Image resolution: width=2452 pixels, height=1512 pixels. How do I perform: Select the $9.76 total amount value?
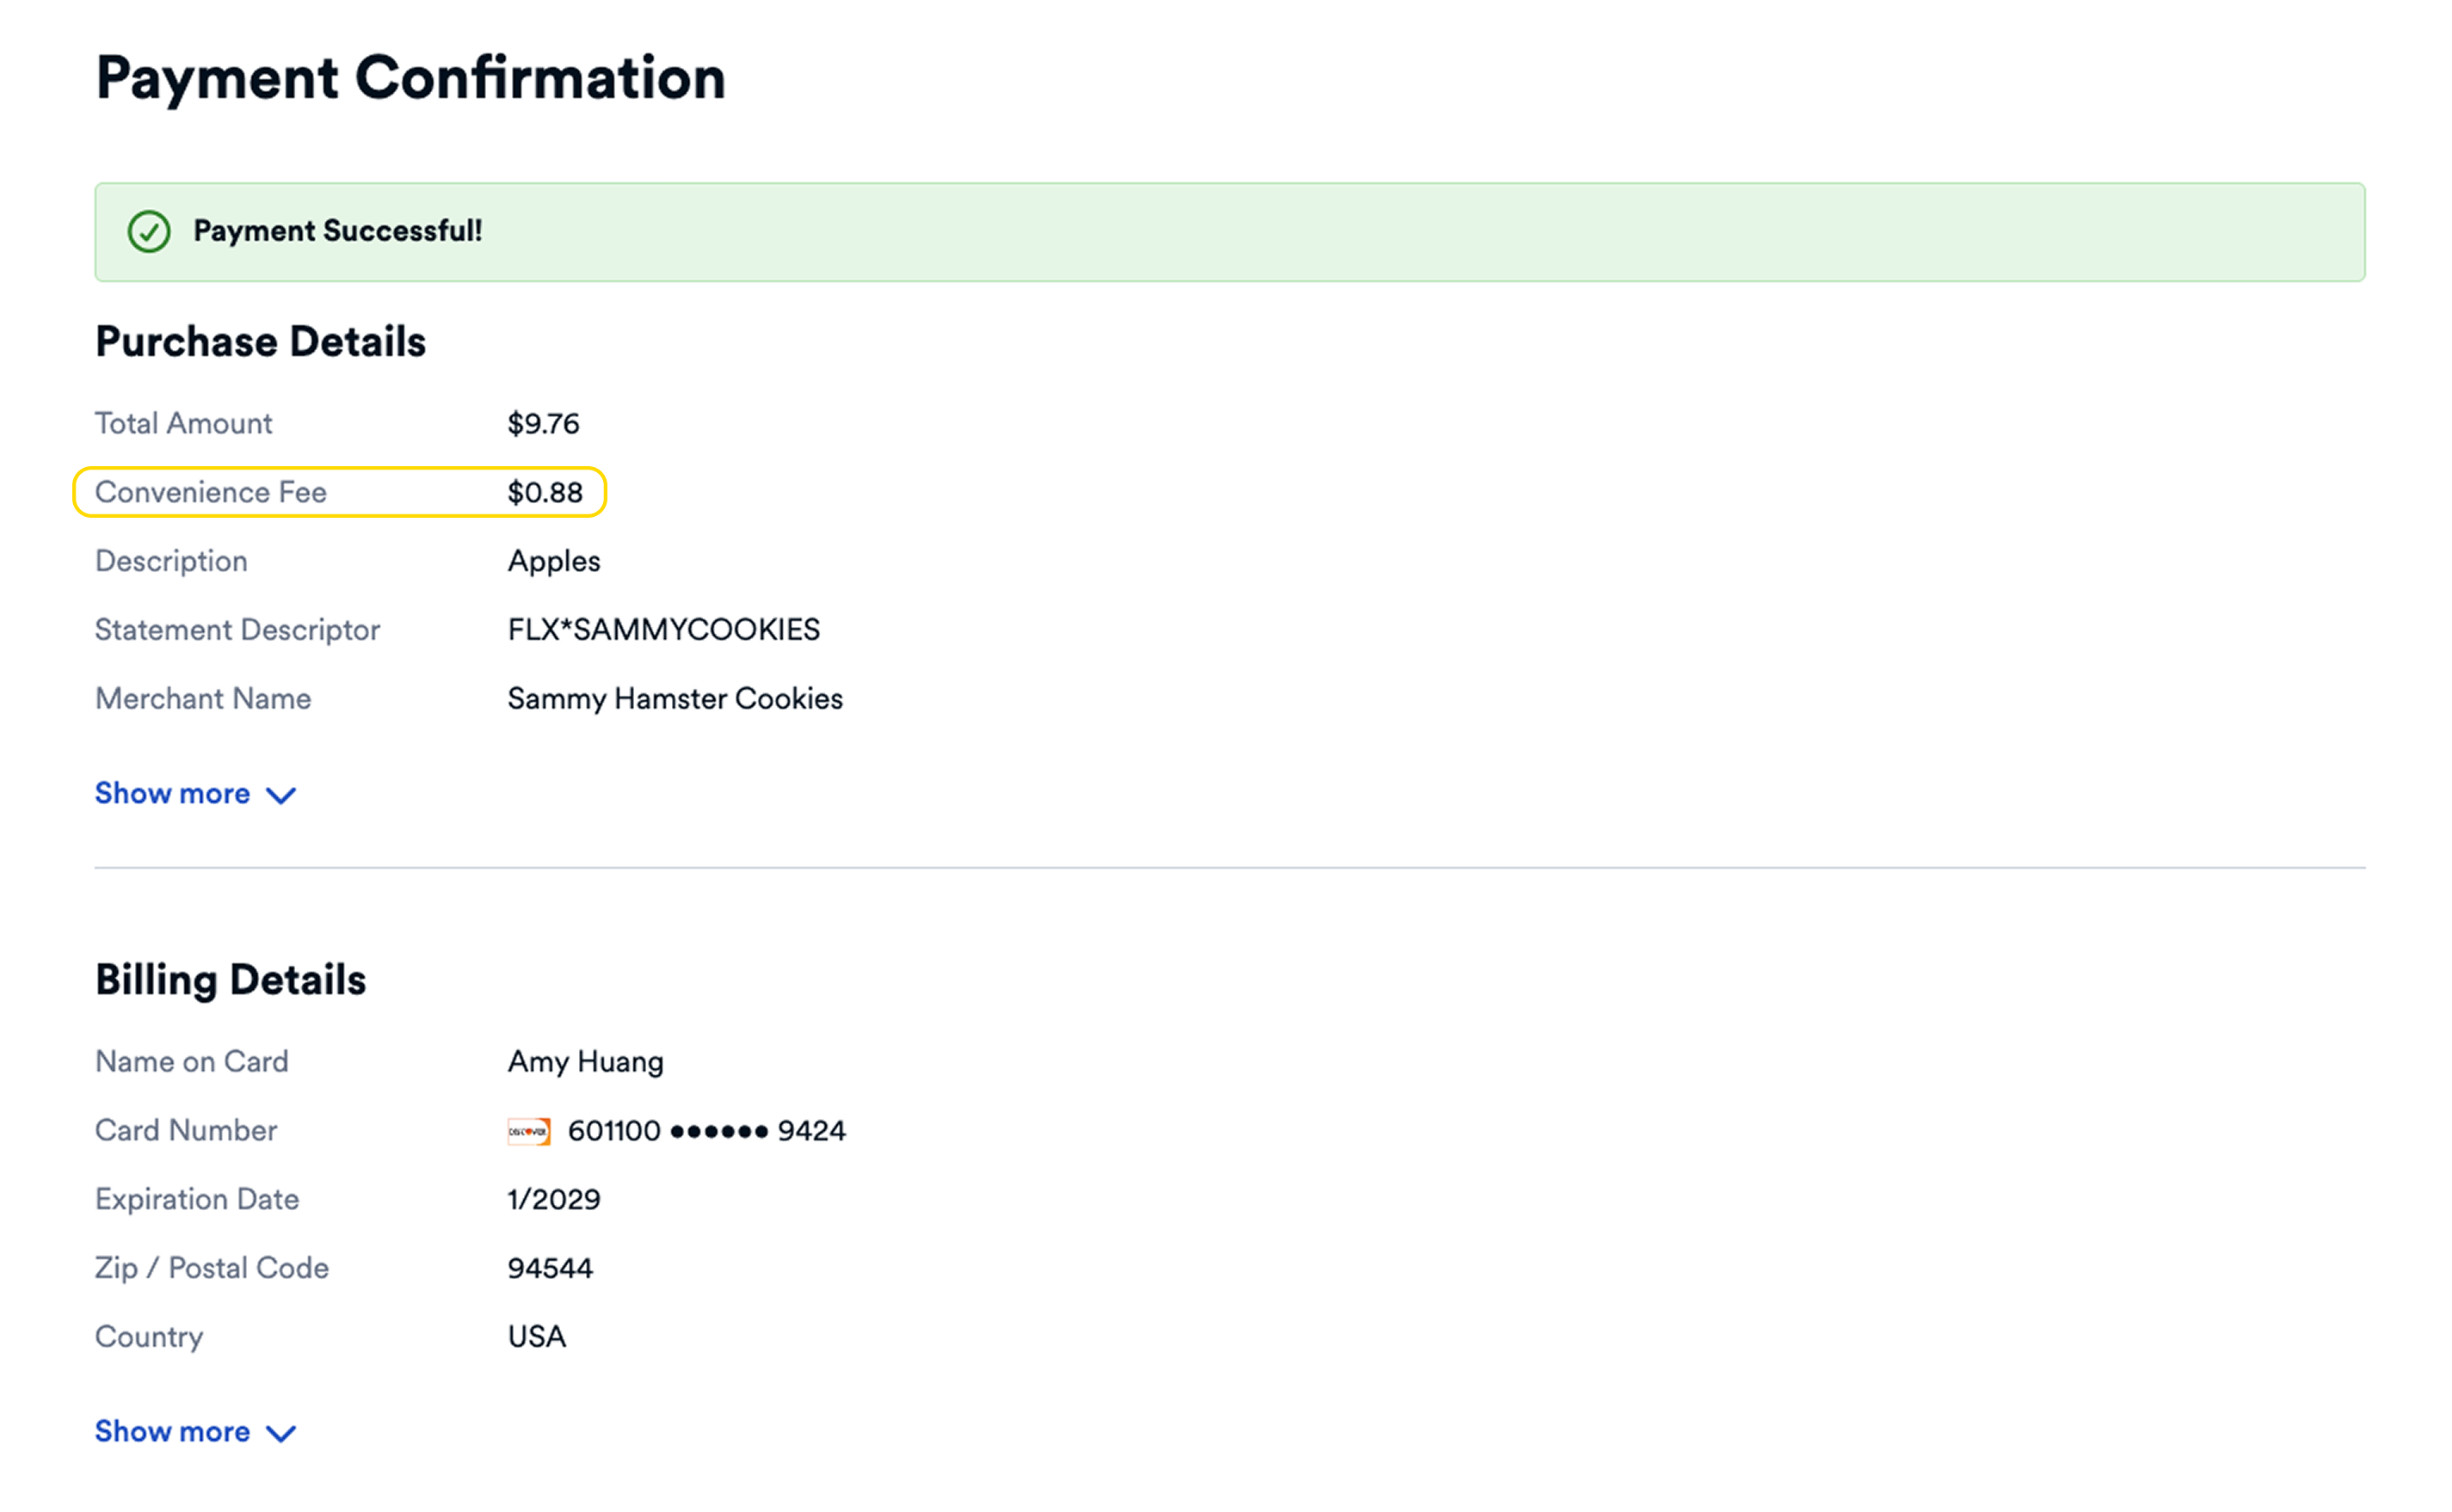[543, 423]
